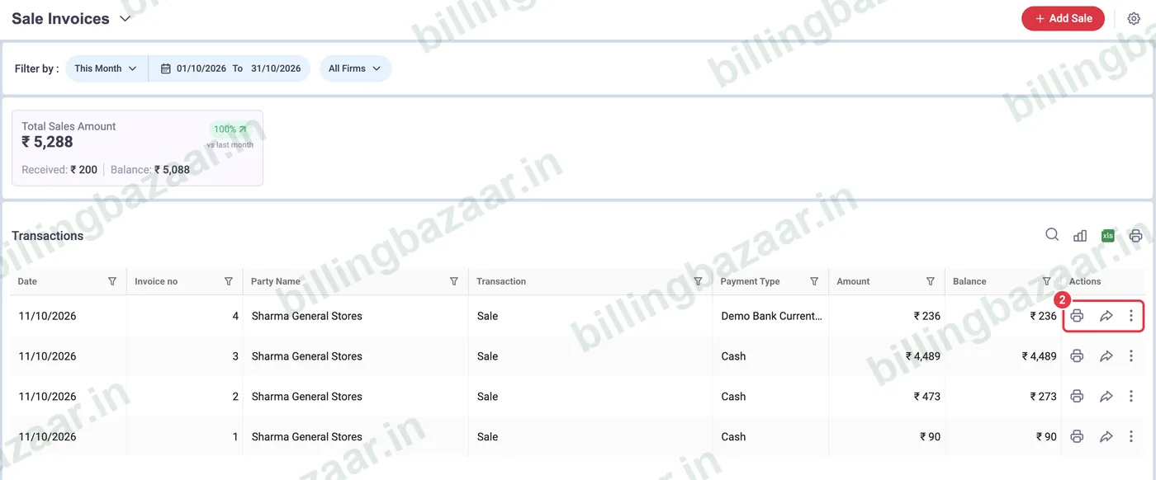Image resolution: width=1156 pixels, height=480 pixels.
Task: Share invoice no 3
Action: pyautogui.click(x=1106, y=356)
